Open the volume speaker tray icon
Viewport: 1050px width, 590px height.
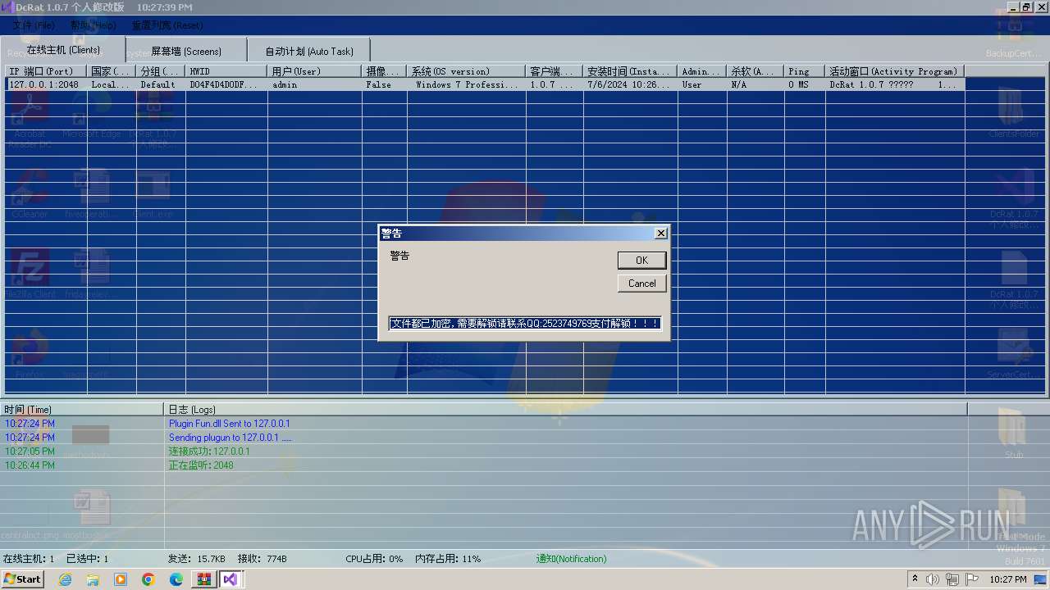coord(933,579)
